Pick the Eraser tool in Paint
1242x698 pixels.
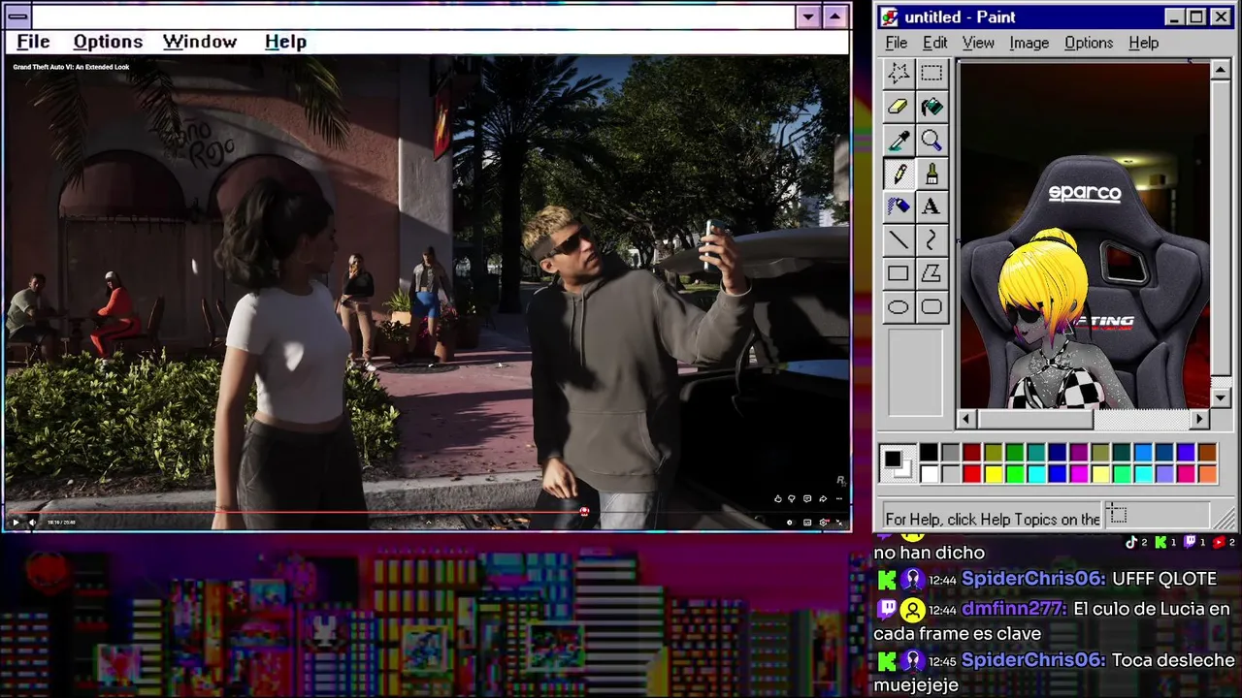click(x=899, y=107)
